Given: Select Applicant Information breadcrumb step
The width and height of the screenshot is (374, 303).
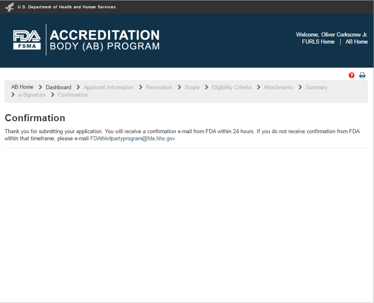Looking at the screenshot, I should 109,87.
